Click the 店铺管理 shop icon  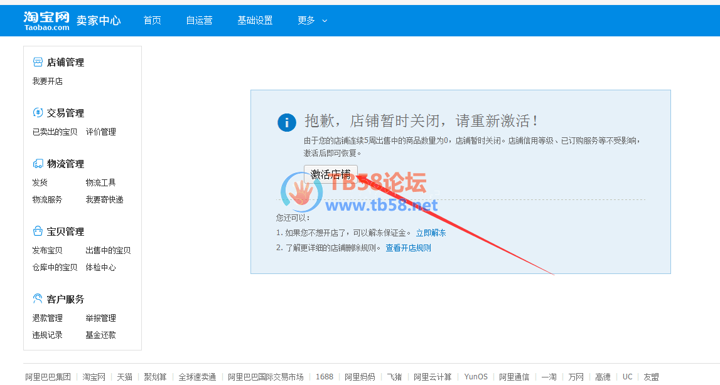tap(38, 62)
